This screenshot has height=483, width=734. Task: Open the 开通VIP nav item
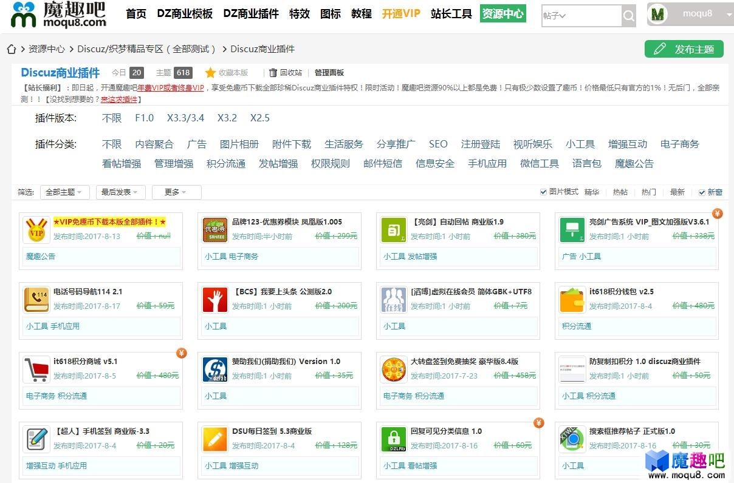pos(401,13)
